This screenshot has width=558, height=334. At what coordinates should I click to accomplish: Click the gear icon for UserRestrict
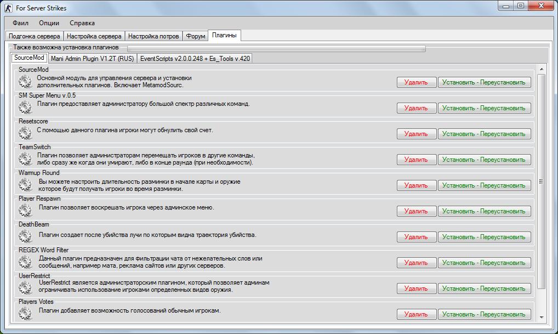click(x=25, y=288)
